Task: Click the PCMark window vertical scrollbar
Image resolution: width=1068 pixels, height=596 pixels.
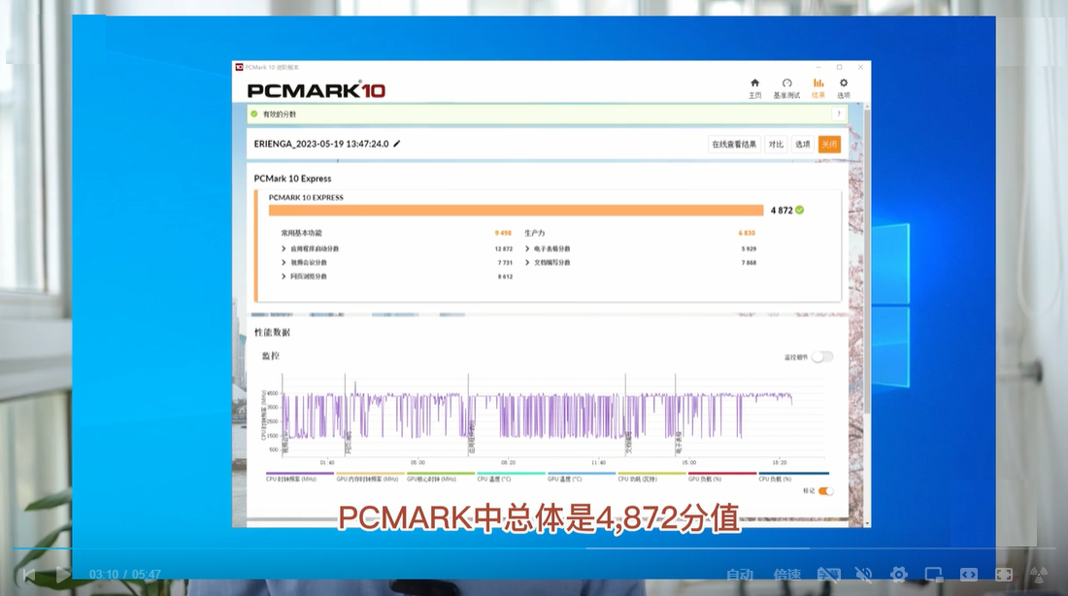Action: (x=866, y=259)
